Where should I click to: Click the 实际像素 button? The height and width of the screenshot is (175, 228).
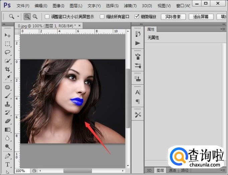point(173,17)
